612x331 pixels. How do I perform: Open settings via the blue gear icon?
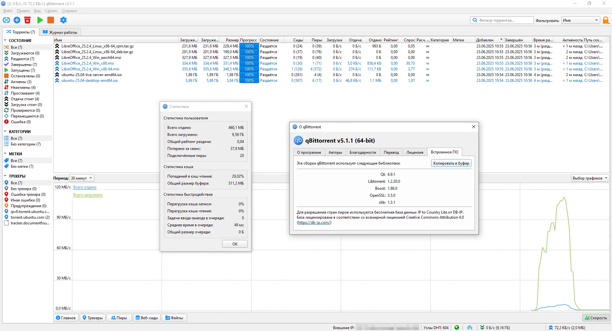click(63, 20)
